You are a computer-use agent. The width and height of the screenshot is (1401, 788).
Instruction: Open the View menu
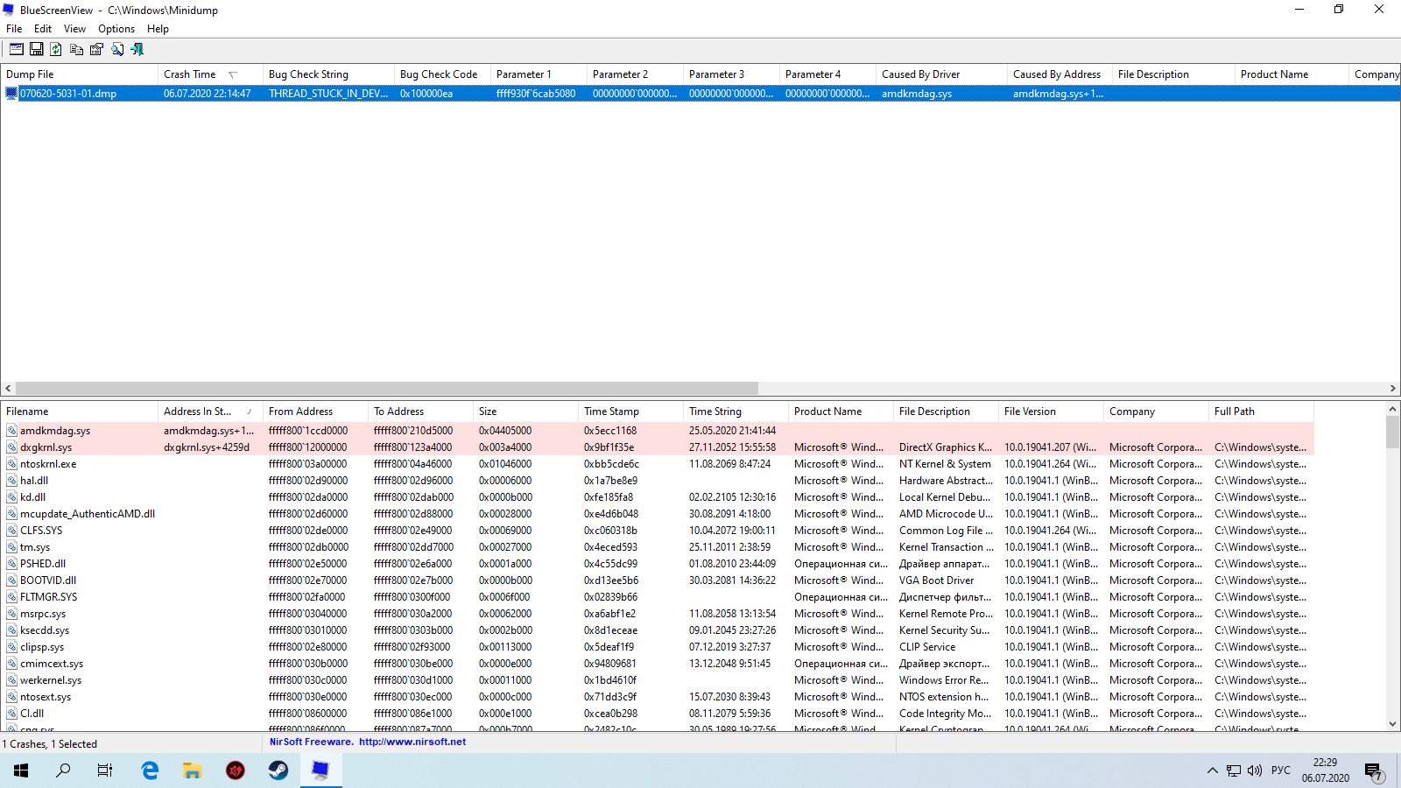[74, 29]
